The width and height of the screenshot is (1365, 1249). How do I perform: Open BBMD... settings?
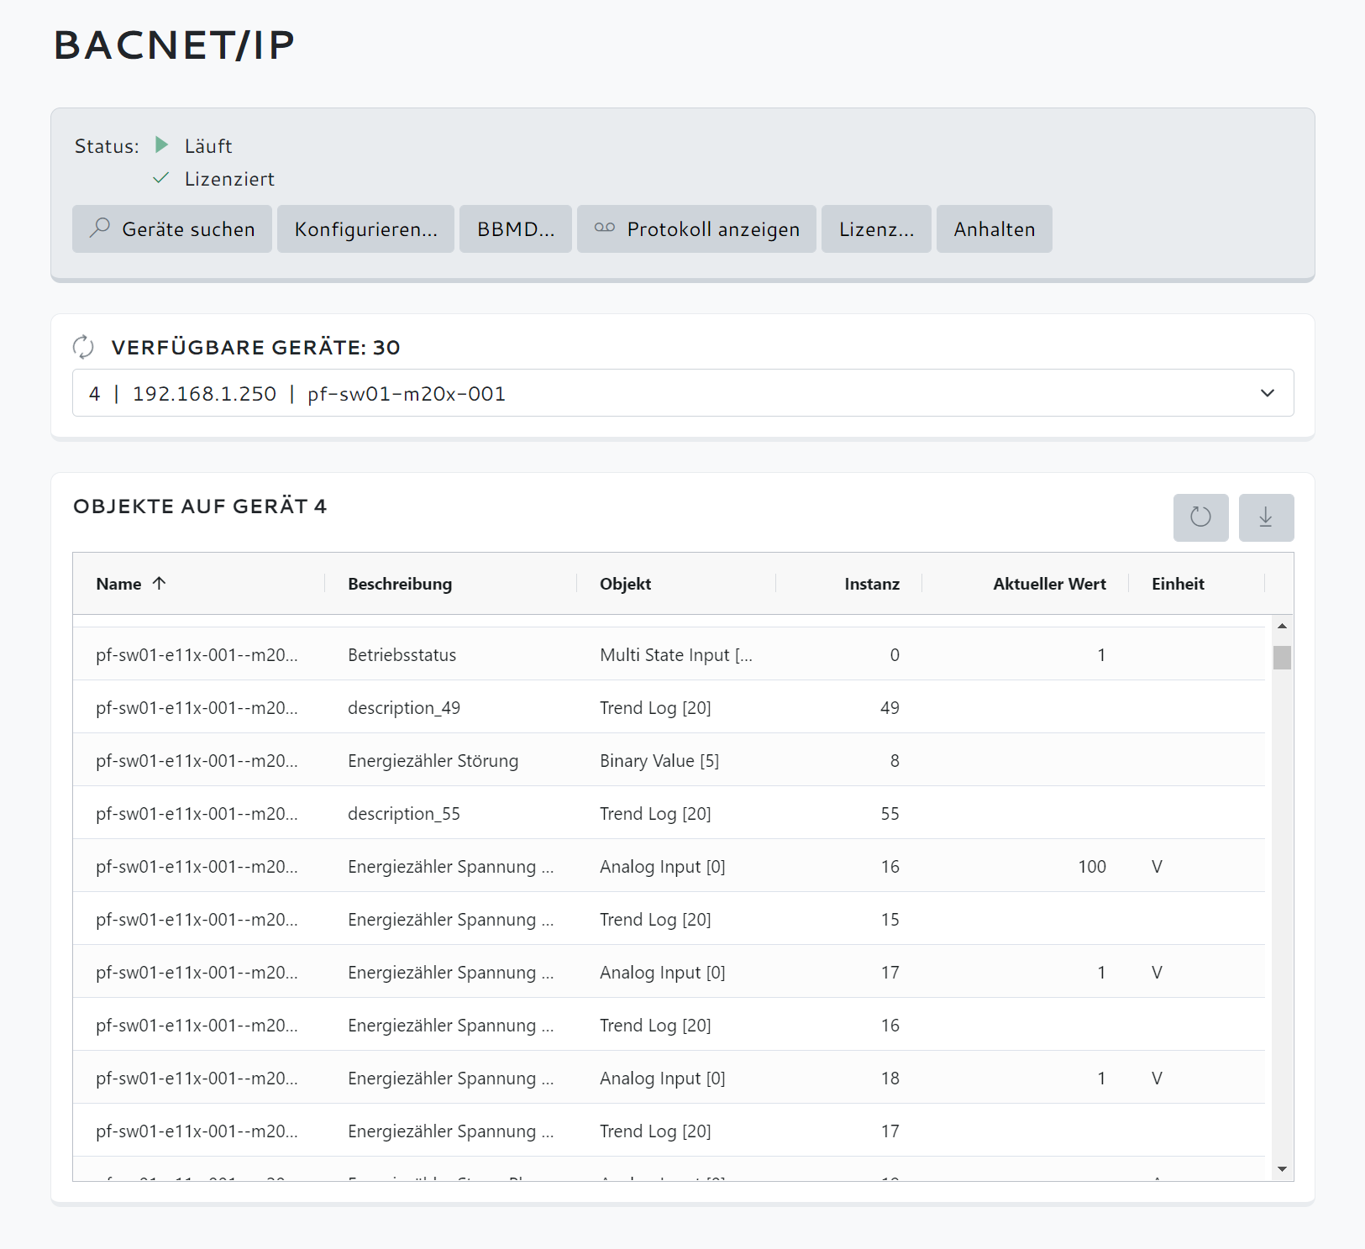click(516, 228)
